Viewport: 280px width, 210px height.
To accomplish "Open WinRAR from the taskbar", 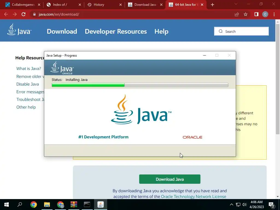I will [x=74, y=205].
